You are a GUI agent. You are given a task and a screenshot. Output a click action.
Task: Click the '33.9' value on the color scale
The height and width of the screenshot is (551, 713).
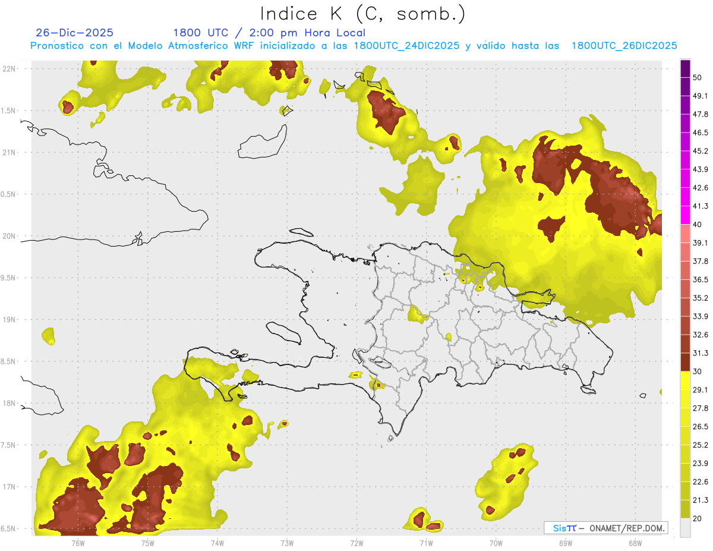click(701, 316)
